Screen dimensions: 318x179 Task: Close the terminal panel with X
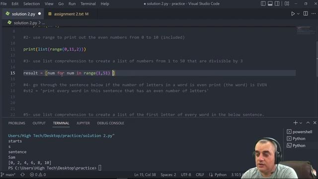click(x=315, y=123)
